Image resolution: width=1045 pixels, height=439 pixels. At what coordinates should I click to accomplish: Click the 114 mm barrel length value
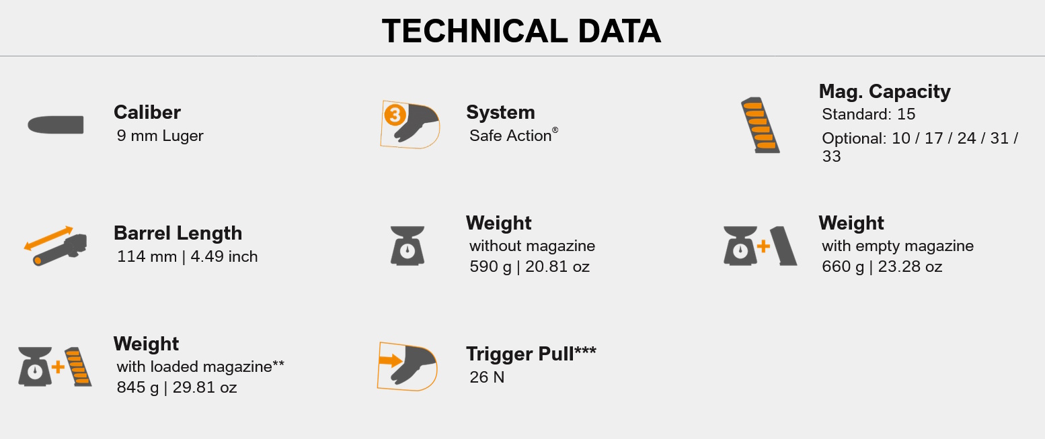[x=187, y=256]
